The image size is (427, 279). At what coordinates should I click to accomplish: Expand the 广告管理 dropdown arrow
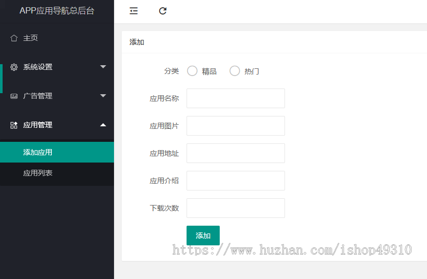pos(103,96)
